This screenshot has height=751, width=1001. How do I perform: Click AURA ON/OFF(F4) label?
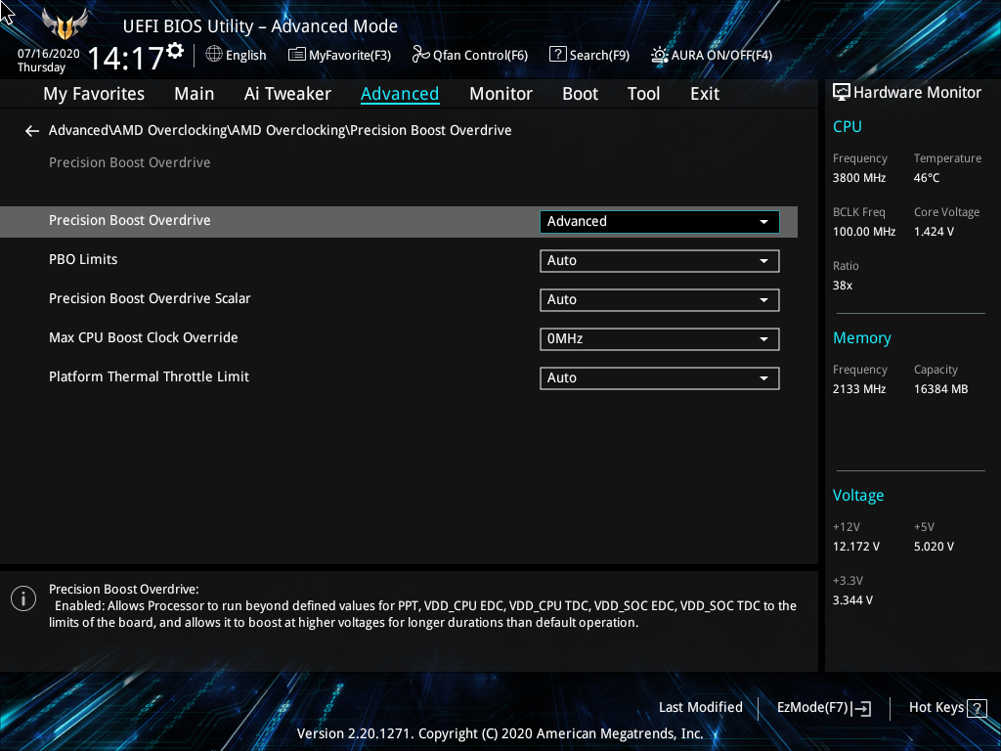pos(721,56)
